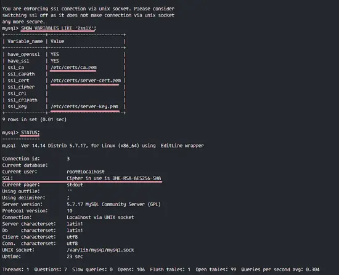339x275 pixels.
Task: Click the SHOW VARIABLES LIKE '%ssl%' command
Action: pyautogui.click(x=59, y=28)
